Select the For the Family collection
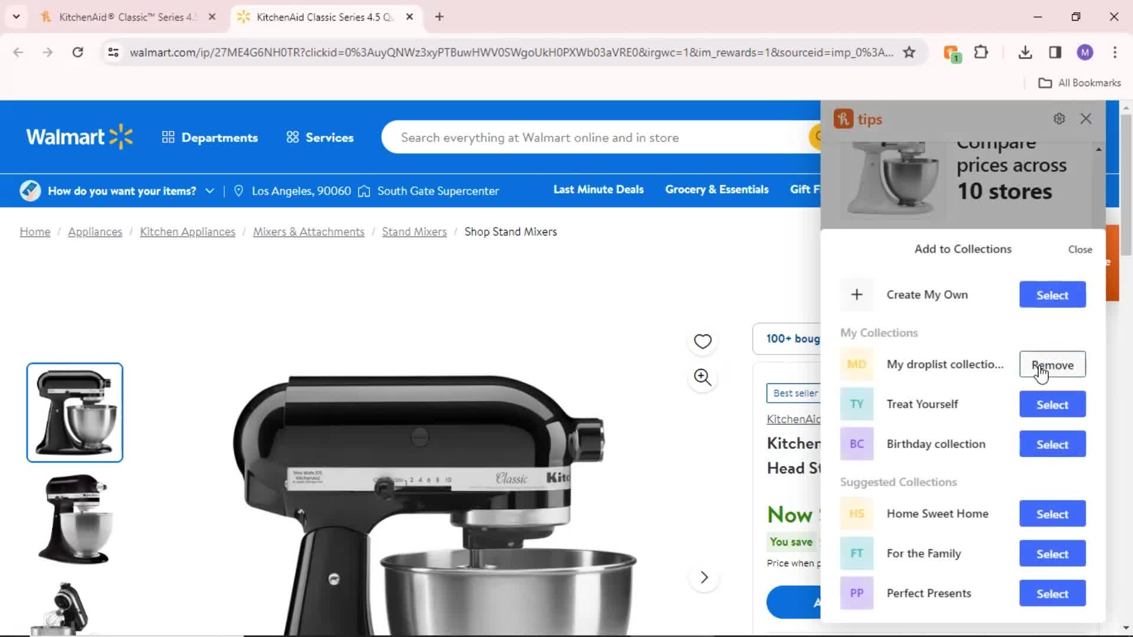 (1052, 554)
